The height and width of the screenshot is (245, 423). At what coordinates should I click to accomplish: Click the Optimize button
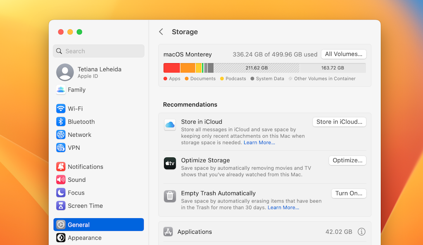(347, 160)
